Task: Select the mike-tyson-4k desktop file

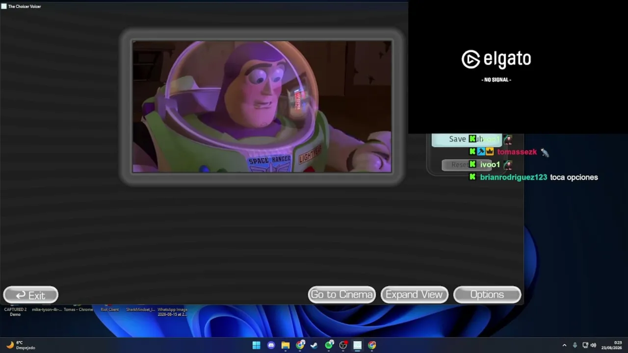Action: click(x=47, y=309)
